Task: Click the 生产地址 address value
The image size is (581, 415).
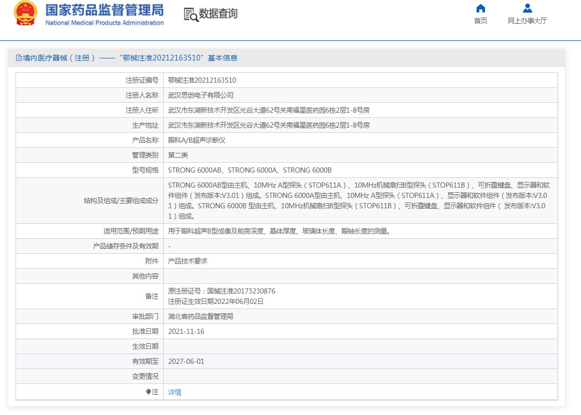Action: (x=269, y=126)
